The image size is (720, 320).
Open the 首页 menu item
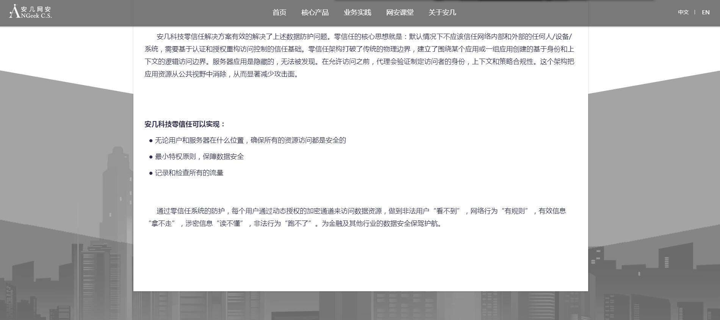(x=279, y=12)
